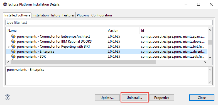Viewport: 218px width, 105px height.
Task: Click the feature icon for pure::variants - SDK
Action: pyautogui.click(x=13, y=57)
